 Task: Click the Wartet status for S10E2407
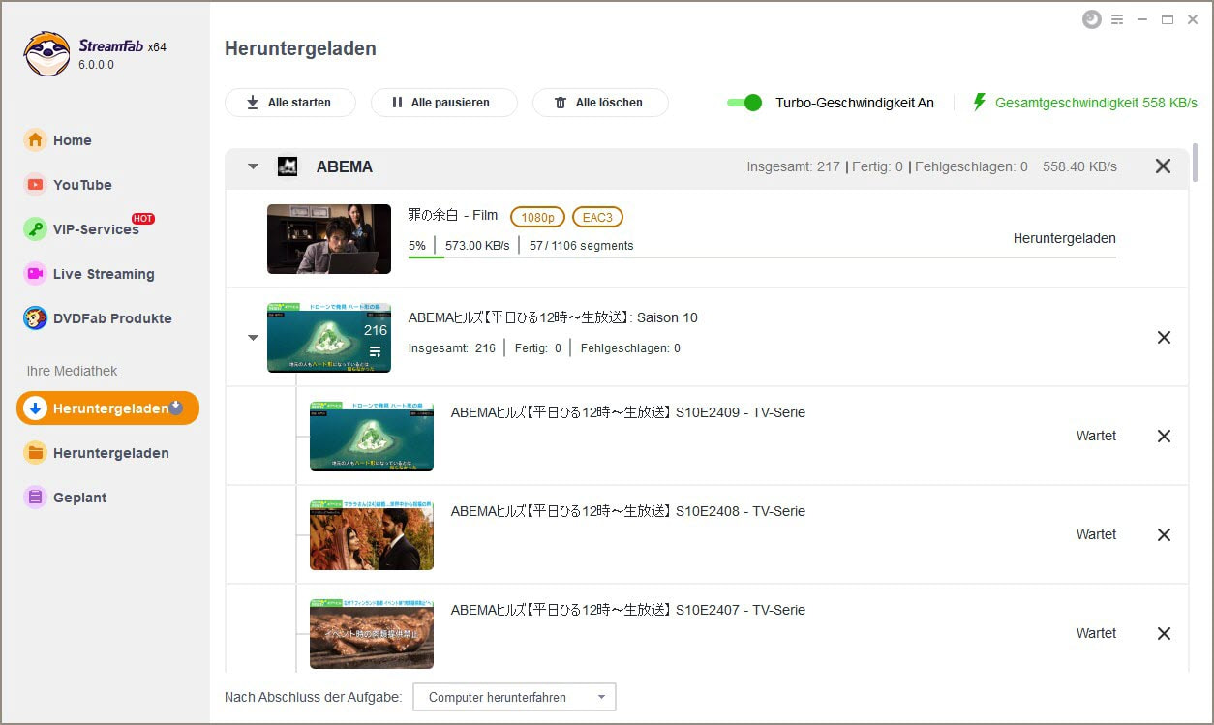click(1096, 634)
